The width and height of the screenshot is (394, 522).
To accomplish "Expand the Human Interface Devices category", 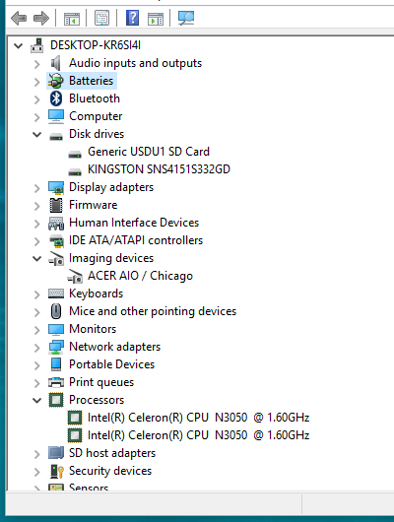I will pos(37,224).
